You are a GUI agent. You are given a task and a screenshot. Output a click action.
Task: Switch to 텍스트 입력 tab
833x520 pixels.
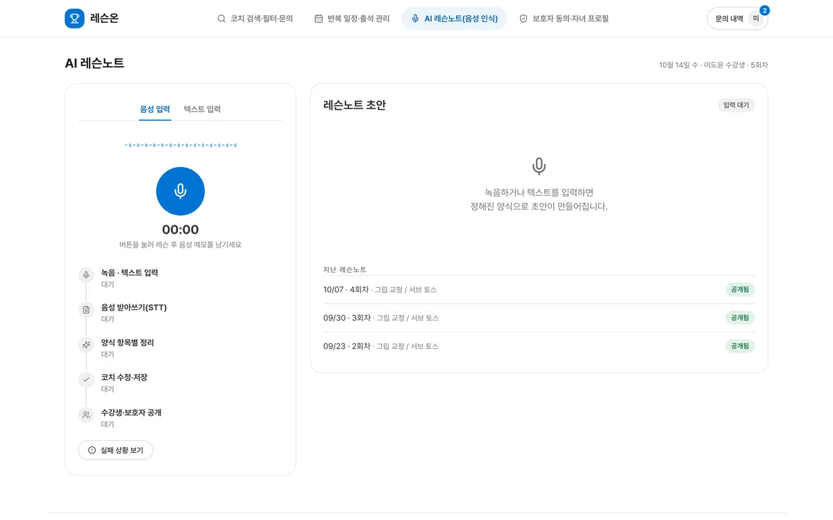202,110
